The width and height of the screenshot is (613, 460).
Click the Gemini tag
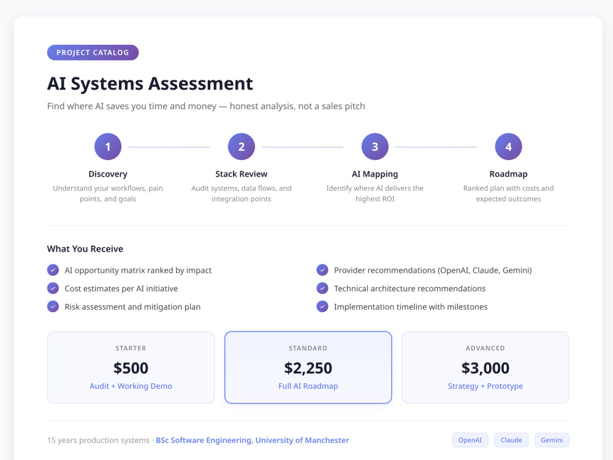coord(552,440)
